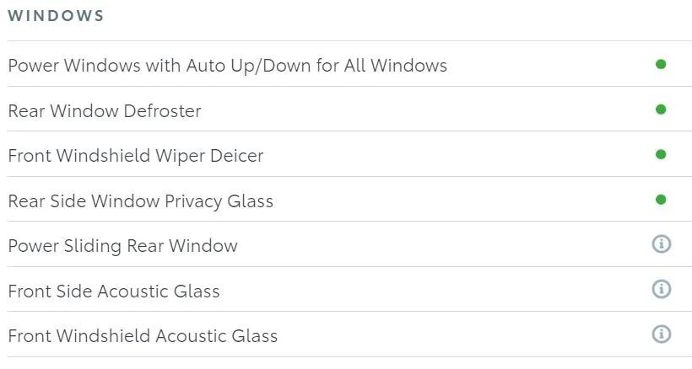The width and height of the screenshot is (692, 369).
Task: Click green dot beside Rear Window Defroster
Action: pyautogui.click(x=661, y=110)
